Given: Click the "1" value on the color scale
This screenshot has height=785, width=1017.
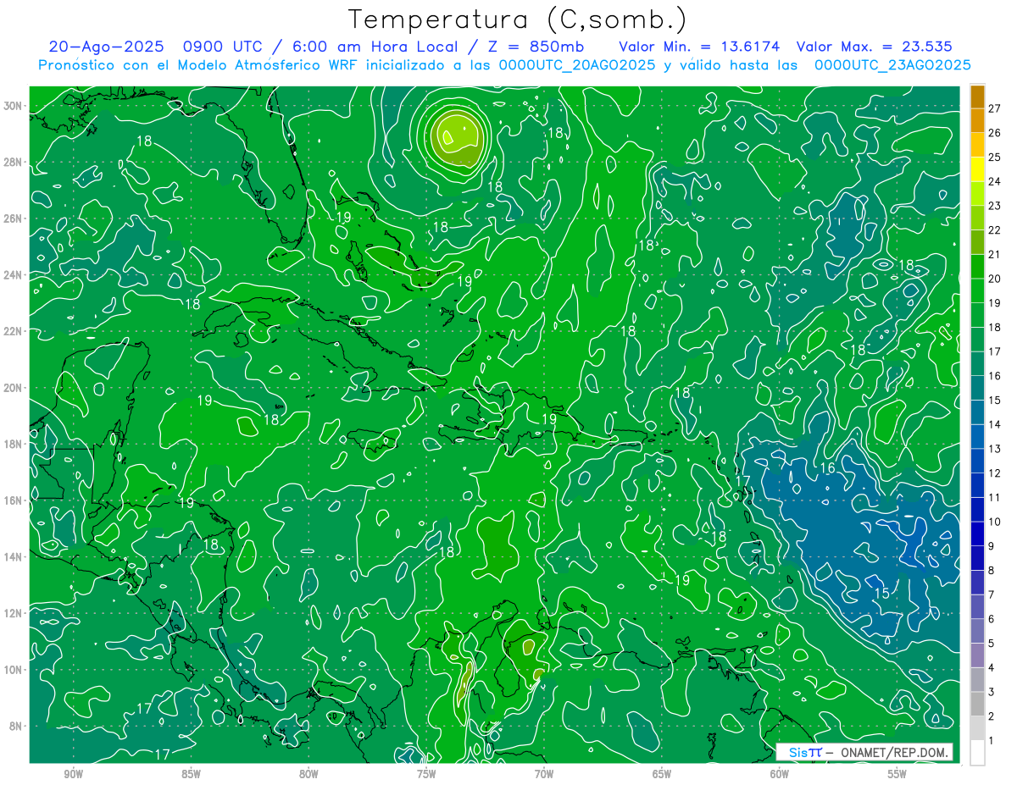Looking at the screenshot, I should 991,741.
